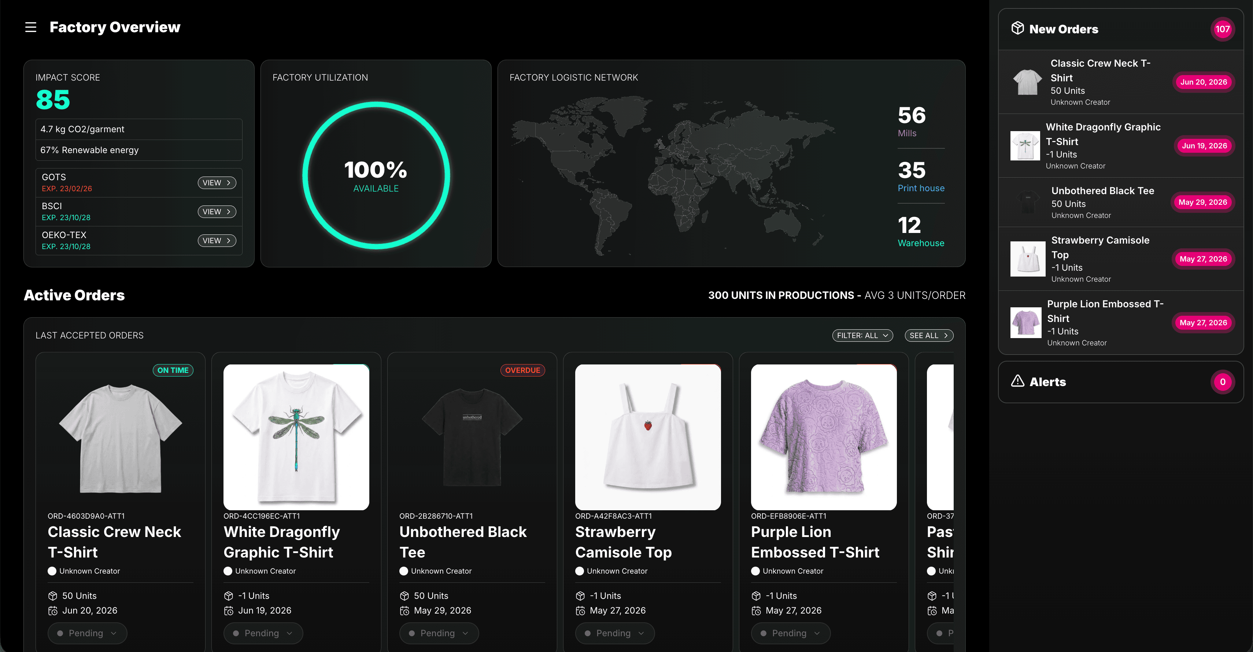
Task: Click Jun 19, 2026 pink date badge
Action: [x=1204, y=146]
